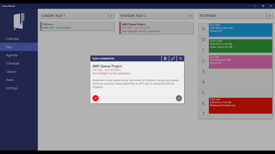Click the Sunday, Nov 1 header
This screenshot has height=154, width=275.
[74, 16]
